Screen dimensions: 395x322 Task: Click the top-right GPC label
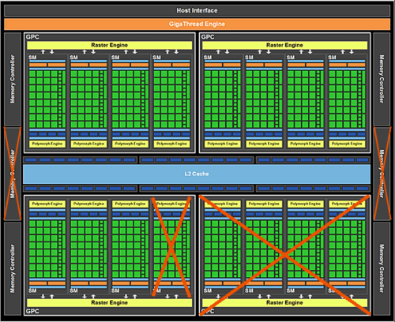[208, 37]
